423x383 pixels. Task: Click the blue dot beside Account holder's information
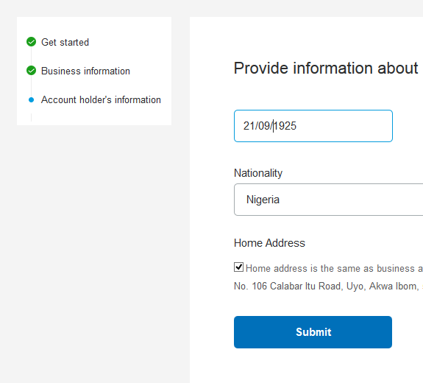tap(32, 100)
